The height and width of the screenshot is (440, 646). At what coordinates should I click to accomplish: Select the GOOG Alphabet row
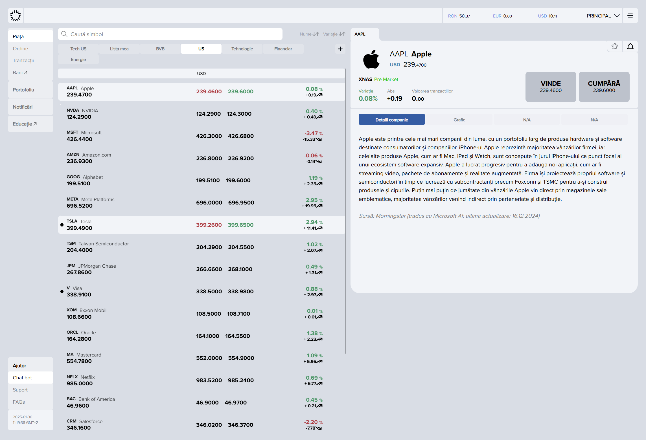pyautogui.click(x=201, y=180)
